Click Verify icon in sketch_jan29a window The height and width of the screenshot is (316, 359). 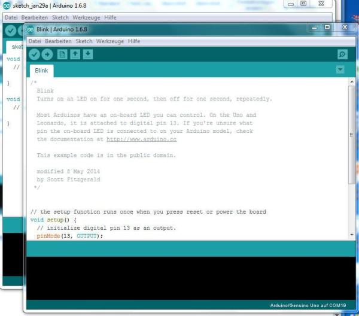10,31
